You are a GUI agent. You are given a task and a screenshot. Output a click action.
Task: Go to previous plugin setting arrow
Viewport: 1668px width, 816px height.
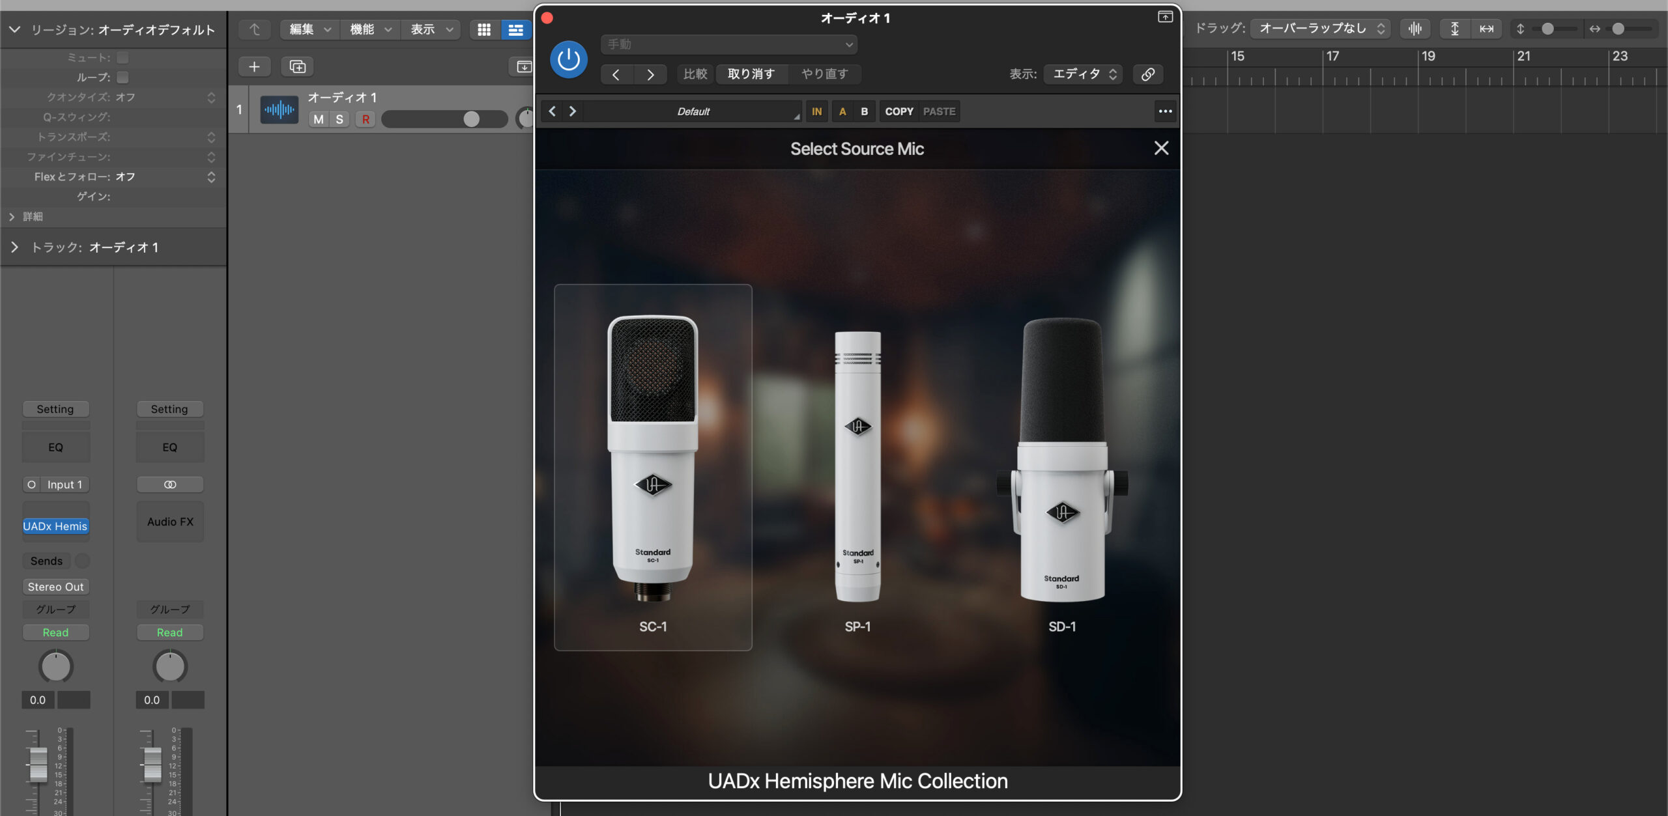pos(616,74)
